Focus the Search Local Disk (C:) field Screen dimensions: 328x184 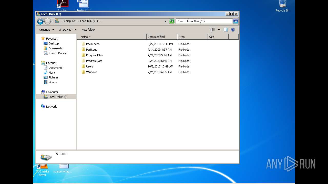pyautogui.click(x=204, y=21)
